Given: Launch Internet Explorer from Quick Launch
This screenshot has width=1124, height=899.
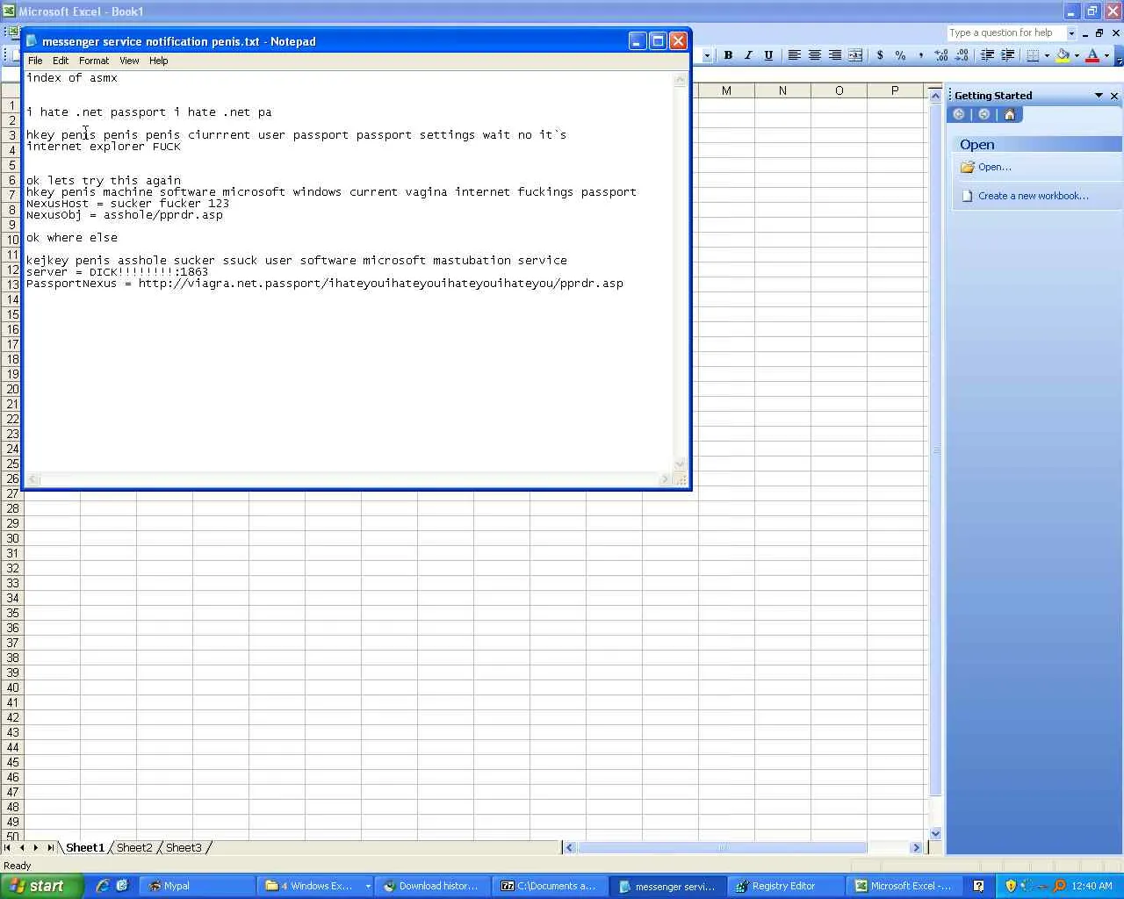Looking at the screenshot, I should point(103,886).
